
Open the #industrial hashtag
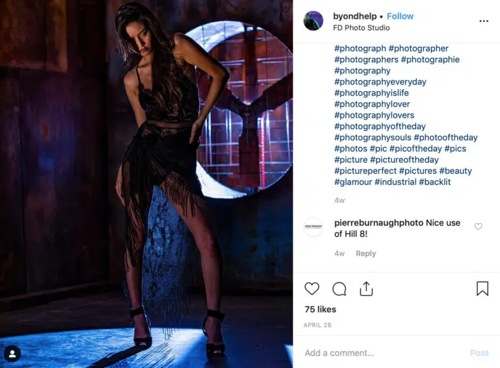tap(395, 182)
